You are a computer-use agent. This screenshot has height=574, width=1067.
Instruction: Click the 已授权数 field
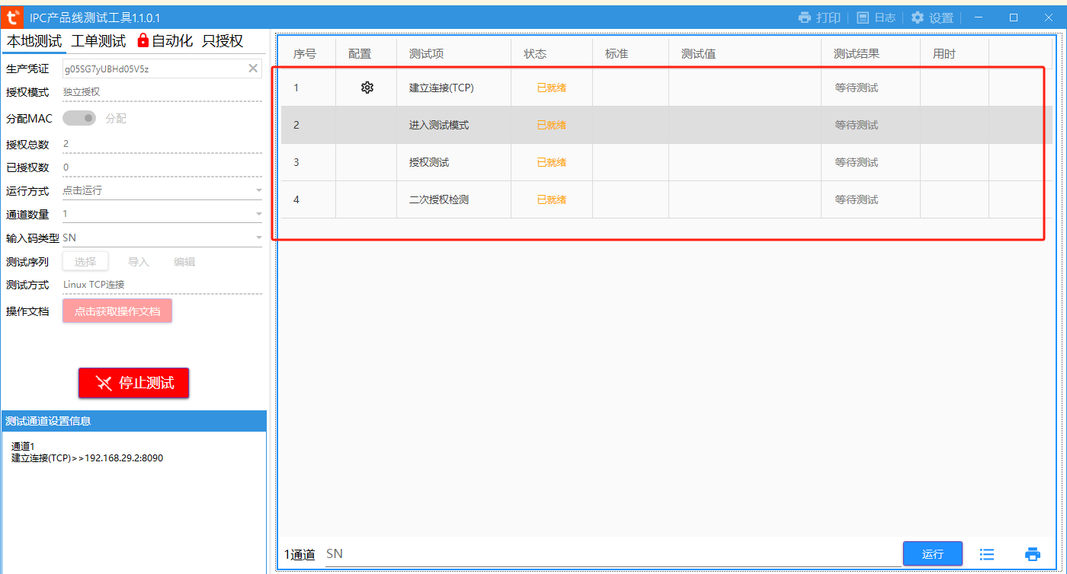pyautogui.click(x=162, y=167)
